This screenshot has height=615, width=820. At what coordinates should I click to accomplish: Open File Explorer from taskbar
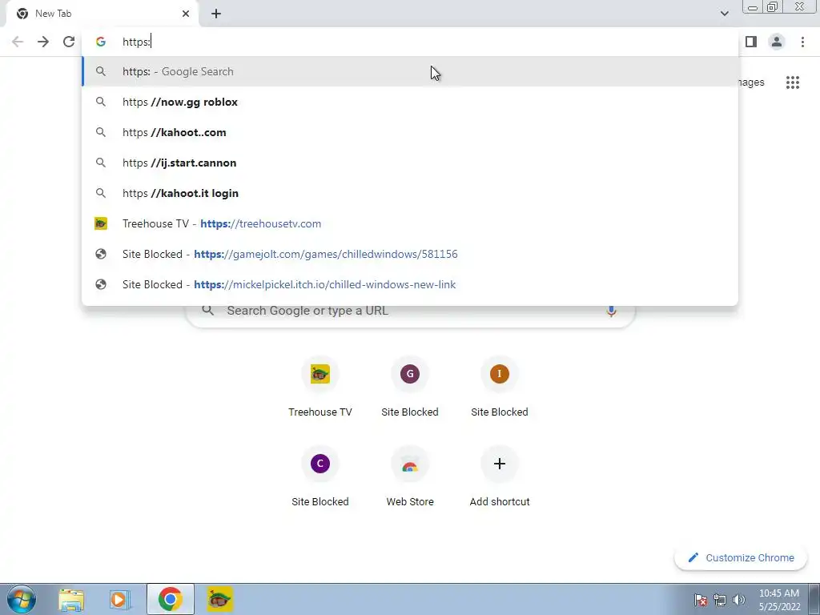click(71, 600)
